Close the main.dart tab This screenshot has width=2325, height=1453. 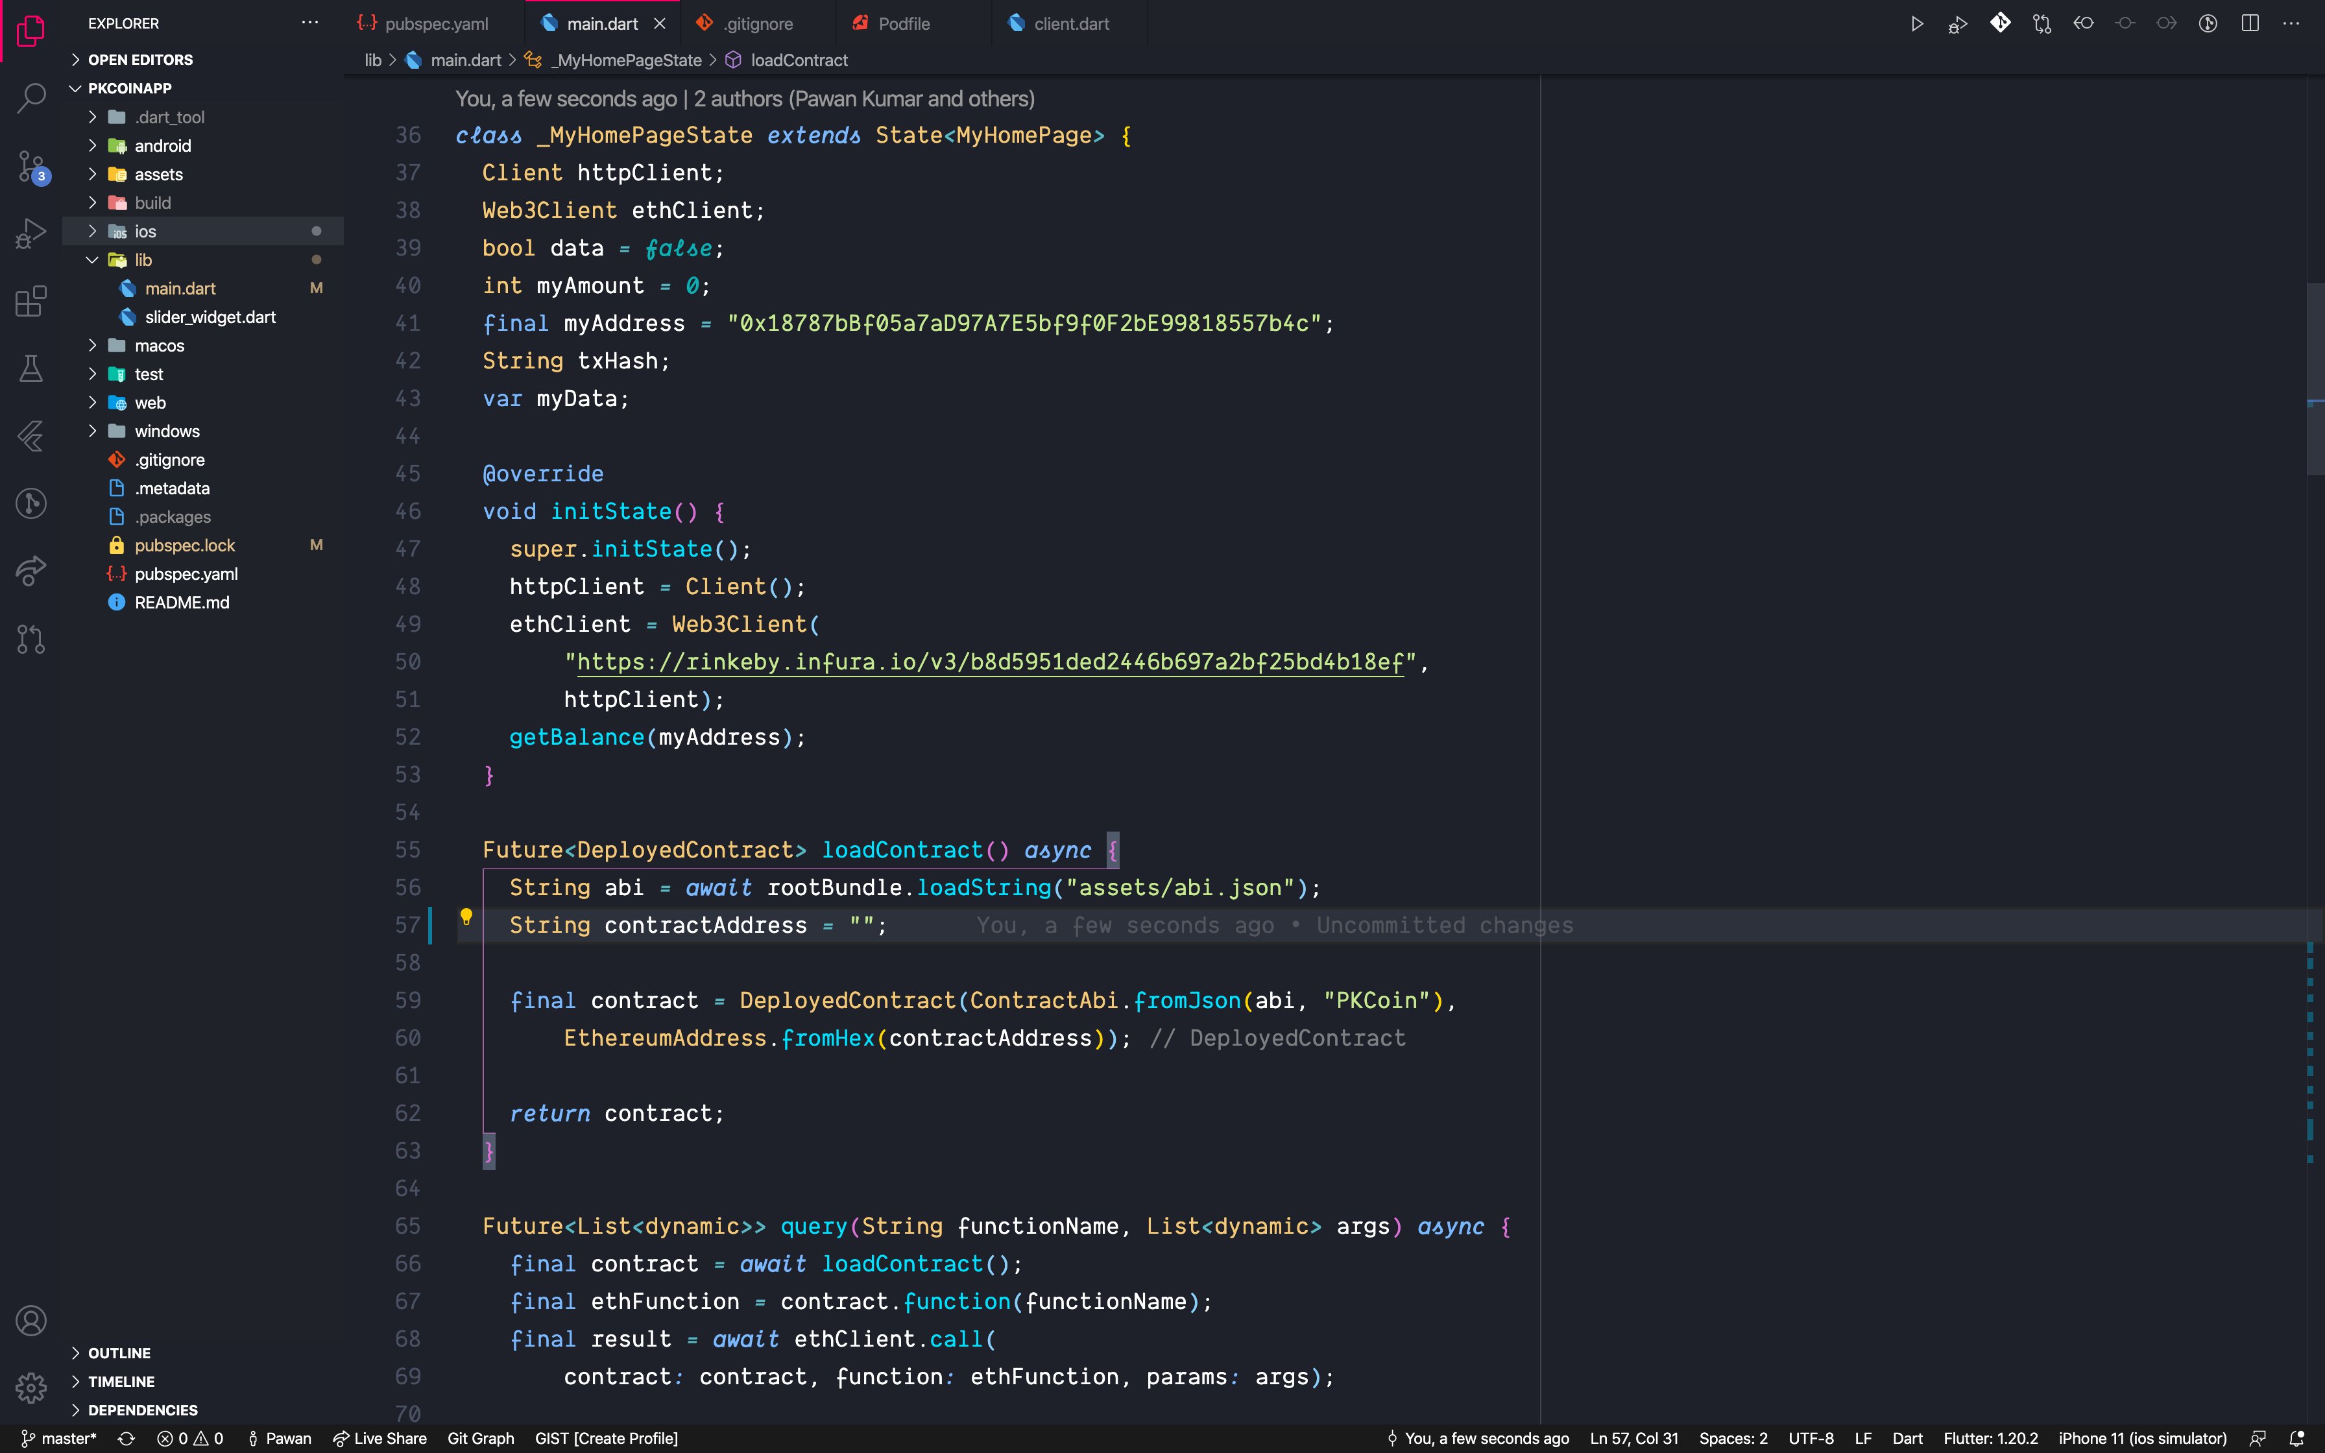(x=659, y=24)
